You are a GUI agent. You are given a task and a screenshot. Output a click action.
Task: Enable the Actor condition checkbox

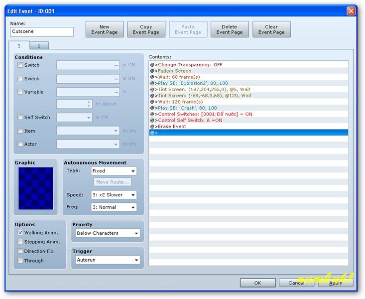(20, 144)
